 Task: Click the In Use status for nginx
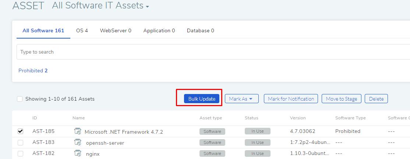coord(258,153)
